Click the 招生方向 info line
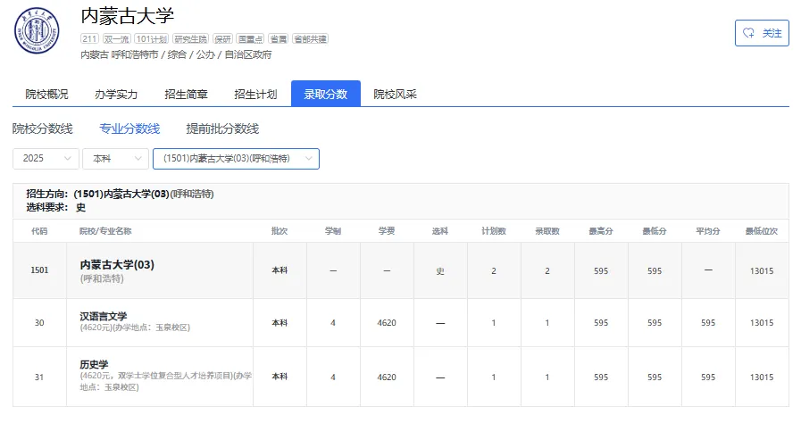 [120, 194]
